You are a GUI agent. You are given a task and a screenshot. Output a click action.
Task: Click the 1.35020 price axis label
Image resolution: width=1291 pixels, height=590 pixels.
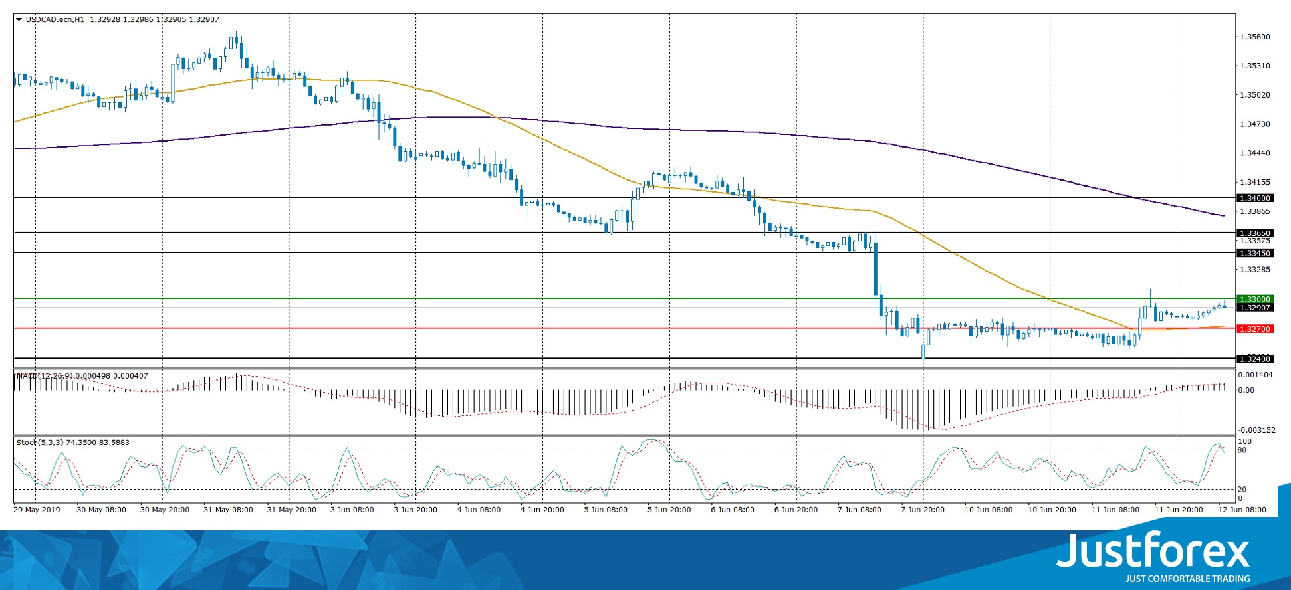[1255, 95]
